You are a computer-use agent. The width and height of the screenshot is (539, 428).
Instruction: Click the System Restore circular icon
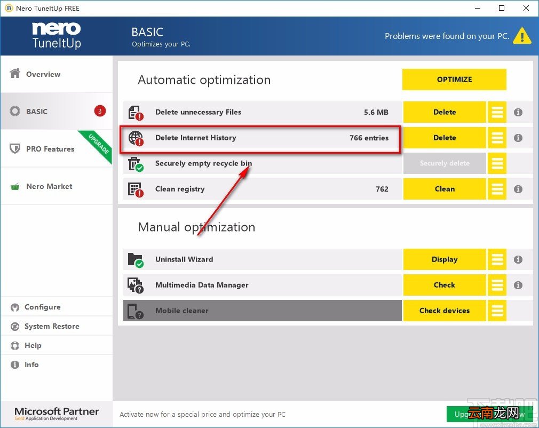pyautogui.click(x=15, y=326)
